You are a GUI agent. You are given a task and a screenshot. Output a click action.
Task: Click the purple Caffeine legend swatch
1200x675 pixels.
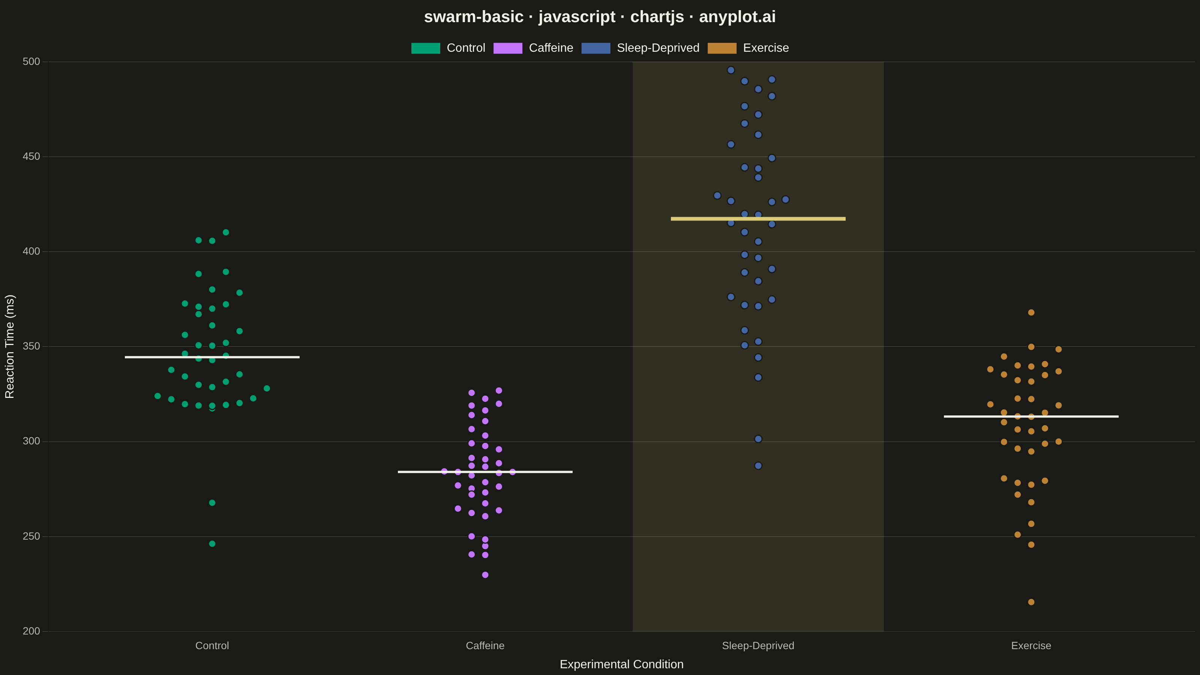[x=508, y=48]
